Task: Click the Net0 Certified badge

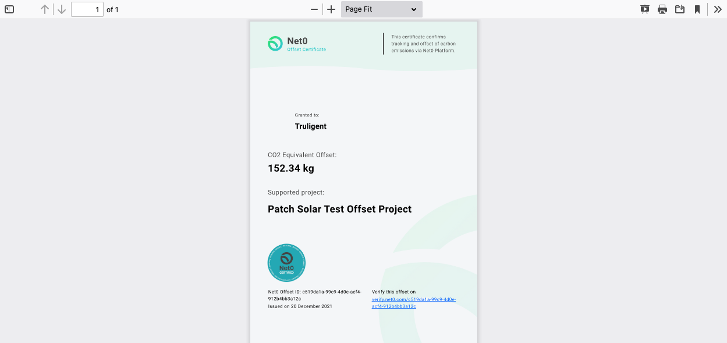Action: 286,263
